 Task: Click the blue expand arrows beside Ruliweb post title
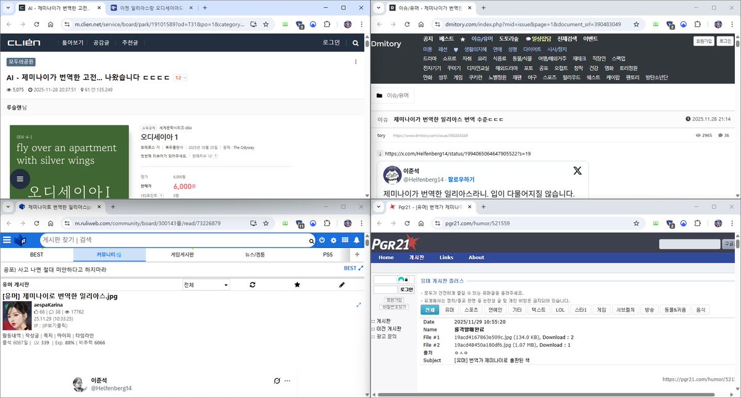pos(358,305)
